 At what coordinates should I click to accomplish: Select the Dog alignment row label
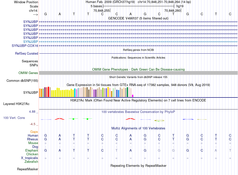tap(35, 147)
